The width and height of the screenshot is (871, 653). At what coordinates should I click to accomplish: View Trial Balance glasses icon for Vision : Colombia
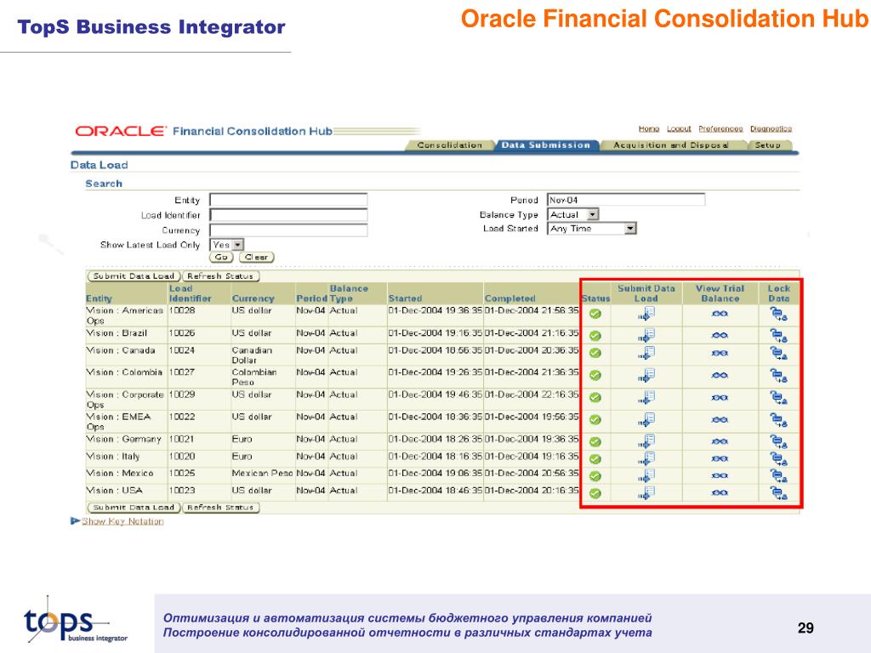pos(720,375)
